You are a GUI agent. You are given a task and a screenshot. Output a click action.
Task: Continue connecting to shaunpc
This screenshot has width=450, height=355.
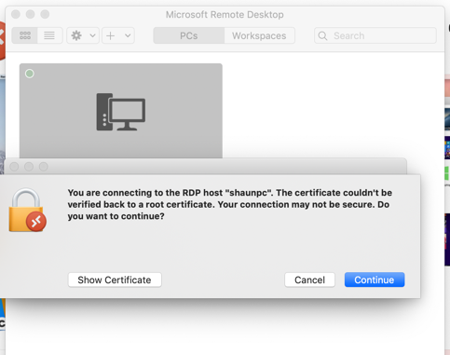375,280
